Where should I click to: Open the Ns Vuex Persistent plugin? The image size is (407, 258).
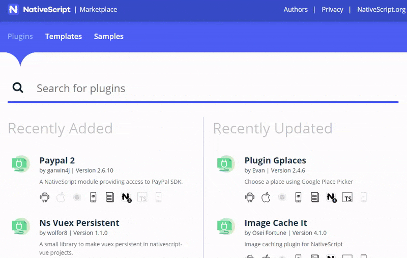[x=79, y=223]
